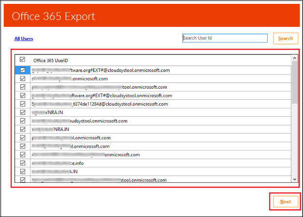Select the 'Office 365 UserID' column header
Screen dimensions: 303x217
click(x=50, y=61)
